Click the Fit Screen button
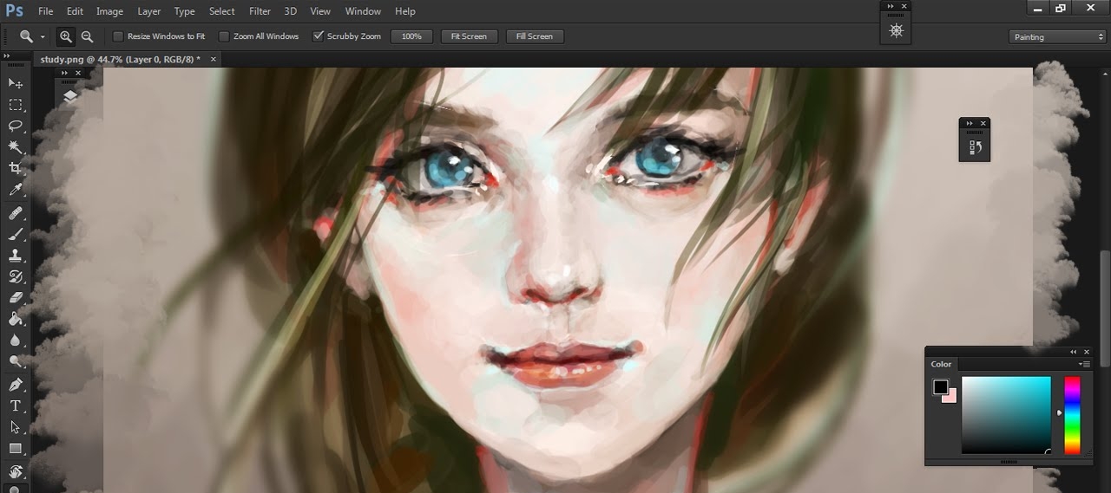This screenshot has width=1111, height=493. click(x=469, y=36)
